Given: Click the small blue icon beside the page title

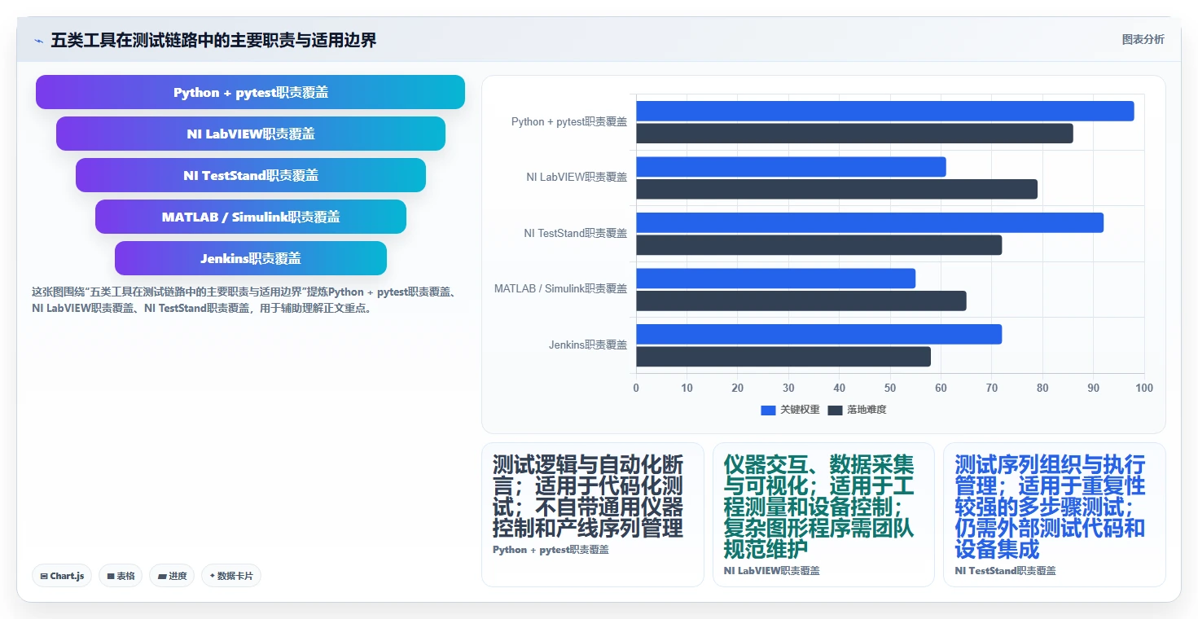Looking at the screenshot, I should click(x=38, y=40).
